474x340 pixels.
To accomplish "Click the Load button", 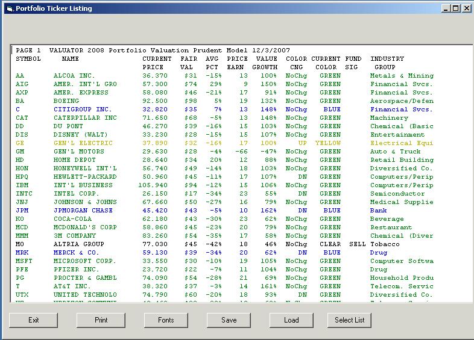I will pos(291,320).
